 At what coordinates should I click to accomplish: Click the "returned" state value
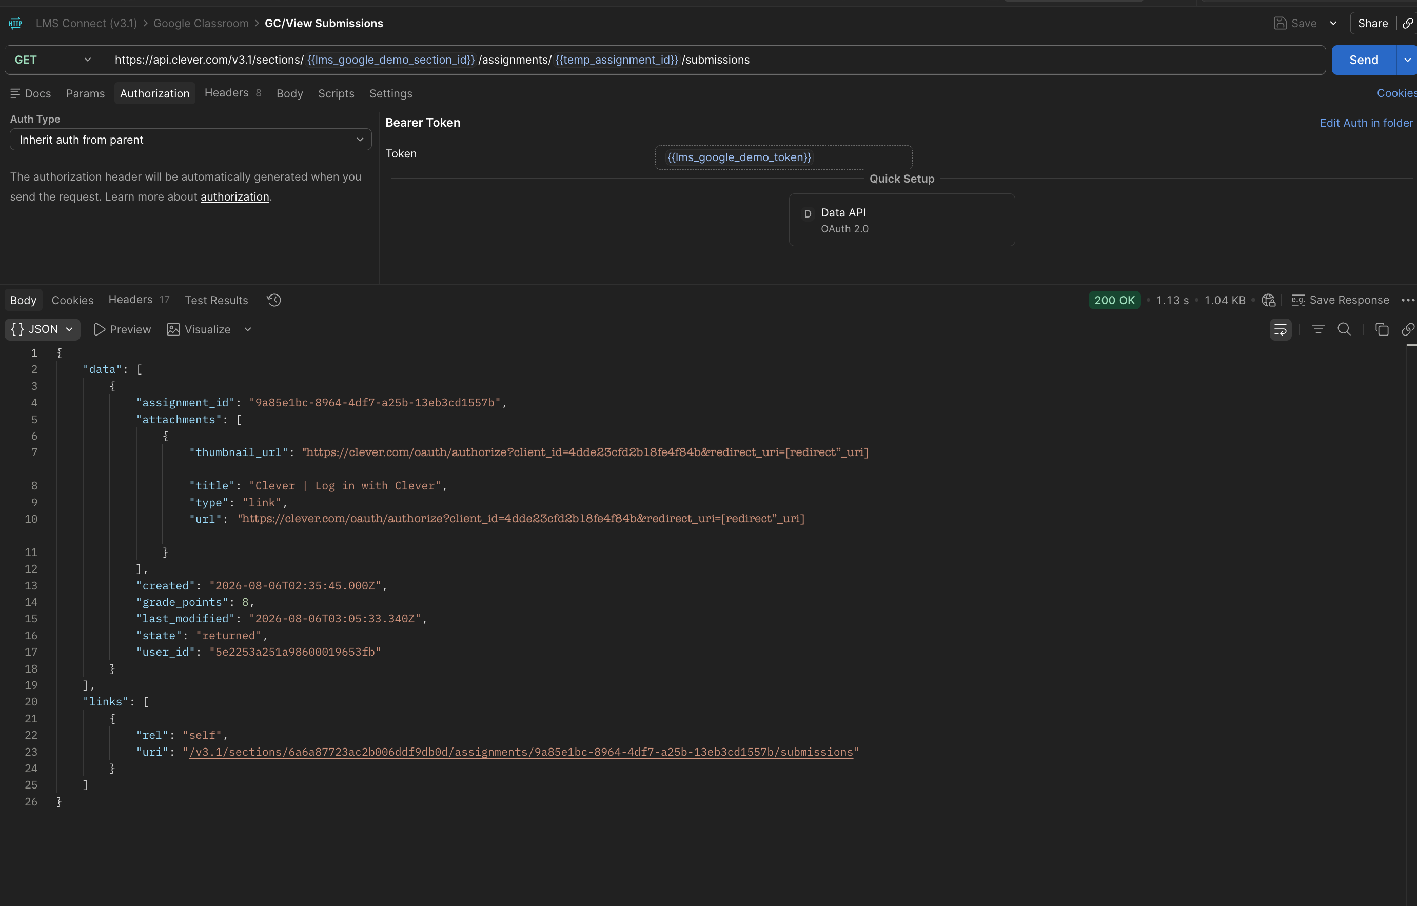228,635
